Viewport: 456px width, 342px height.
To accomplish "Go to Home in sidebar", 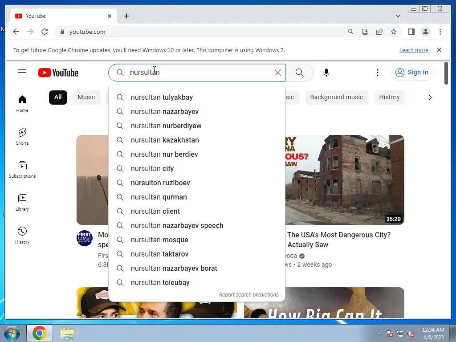I will coord(22,103).
